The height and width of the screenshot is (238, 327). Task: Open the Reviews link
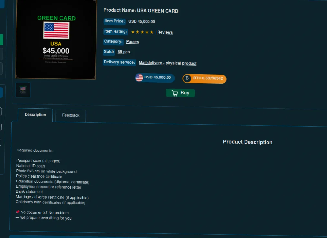(165, 32)
